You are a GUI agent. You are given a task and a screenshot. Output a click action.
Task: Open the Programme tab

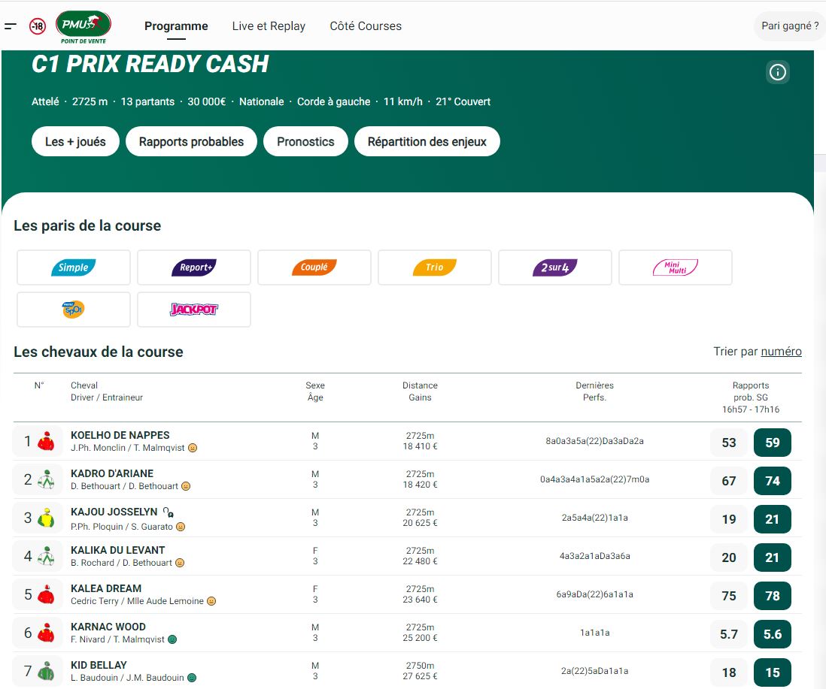(x=176, y=26)
